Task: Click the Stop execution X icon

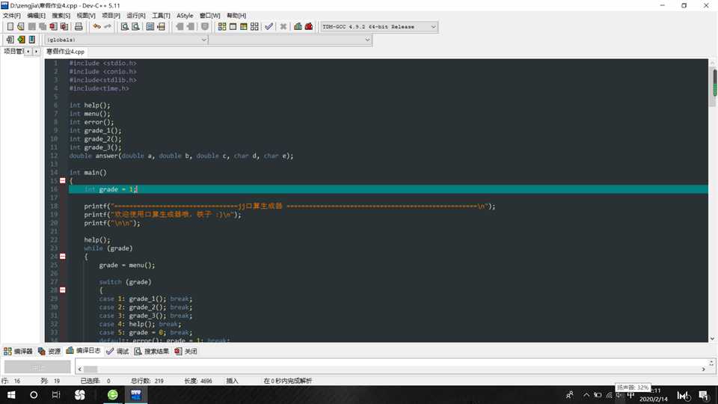Action: [283, 27]
